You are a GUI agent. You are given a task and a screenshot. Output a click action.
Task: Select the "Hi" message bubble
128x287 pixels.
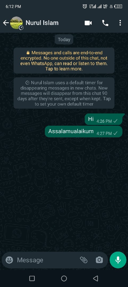(x=104, y=119)
